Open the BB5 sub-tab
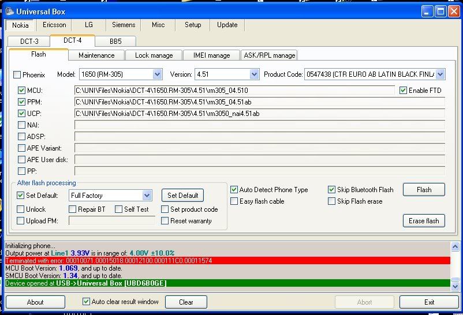The width and height of the screenshot is (463, 315). [x=115, y=42]
